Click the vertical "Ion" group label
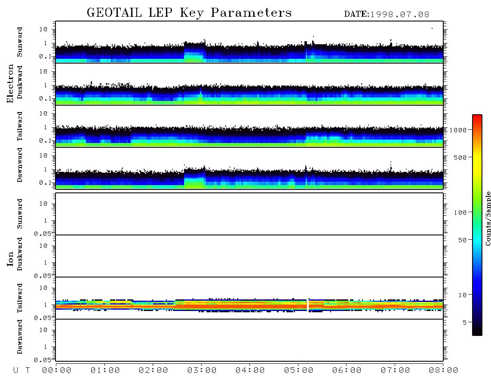The height and width of the screenshot is (378, 491). (x=10, y=259)
